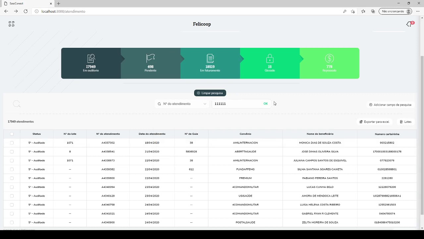Click carteirinha number 0404780074

[387, 214]
